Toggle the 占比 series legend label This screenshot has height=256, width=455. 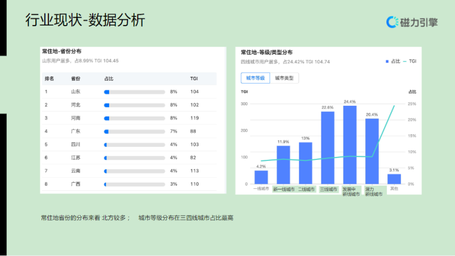394,61
